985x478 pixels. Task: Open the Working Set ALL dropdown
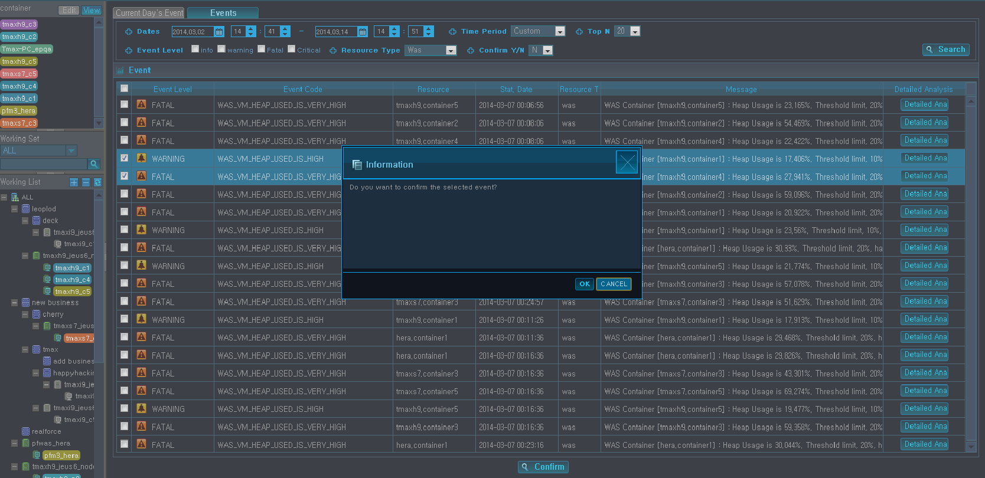(x=71, y=151)
